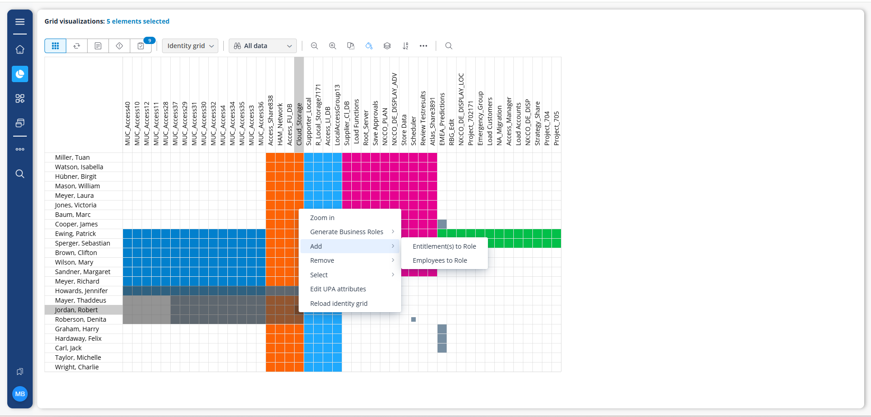Open the hamburger menu in sidebar
Image resolution: width=871 pixels, height=417 pixels.
pyautogui.click(x=20, y=22)
